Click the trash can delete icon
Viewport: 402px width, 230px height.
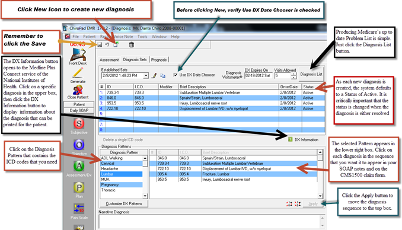pos(131,44)
